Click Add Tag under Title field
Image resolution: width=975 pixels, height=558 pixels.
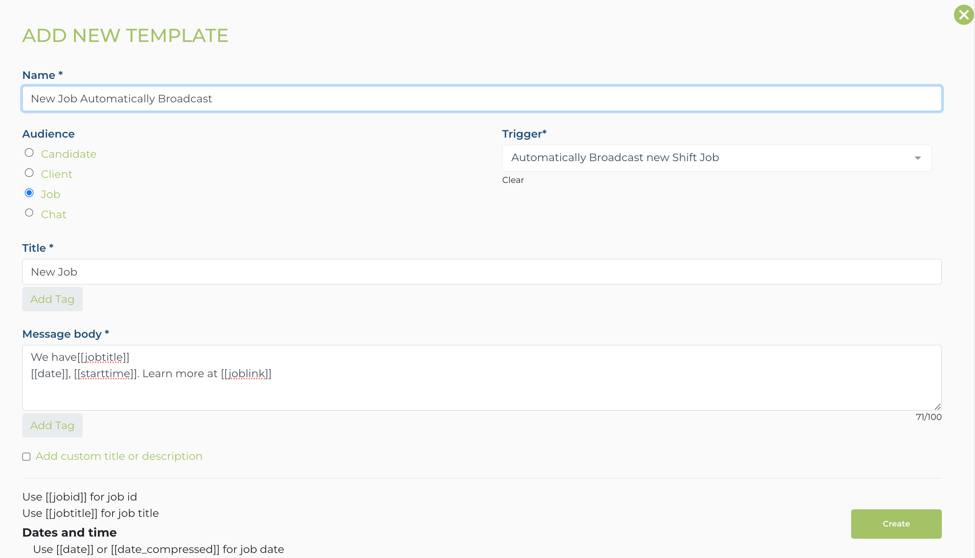pos(52,299)
